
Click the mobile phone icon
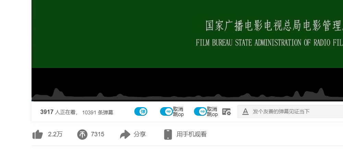click(x=168, y=134)
